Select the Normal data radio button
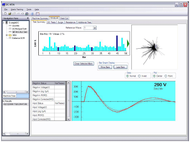 [127, 76]
